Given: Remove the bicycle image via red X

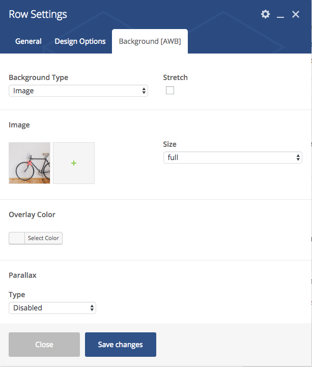Looking at the screenshot, I should pyautogui.click(x=30, y=163).
